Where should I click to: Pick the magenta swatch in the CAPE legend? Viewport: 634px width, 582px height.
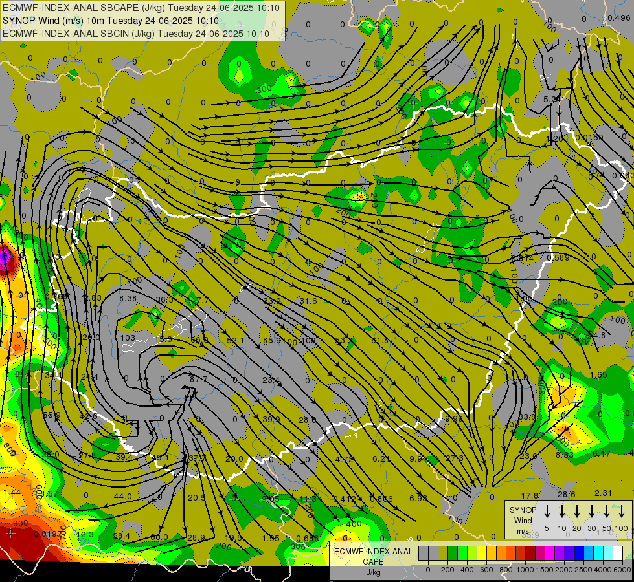(x=550, y=553)
